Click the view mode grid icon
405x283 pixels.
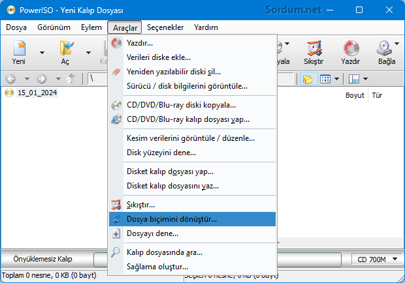tap(325, 79)
